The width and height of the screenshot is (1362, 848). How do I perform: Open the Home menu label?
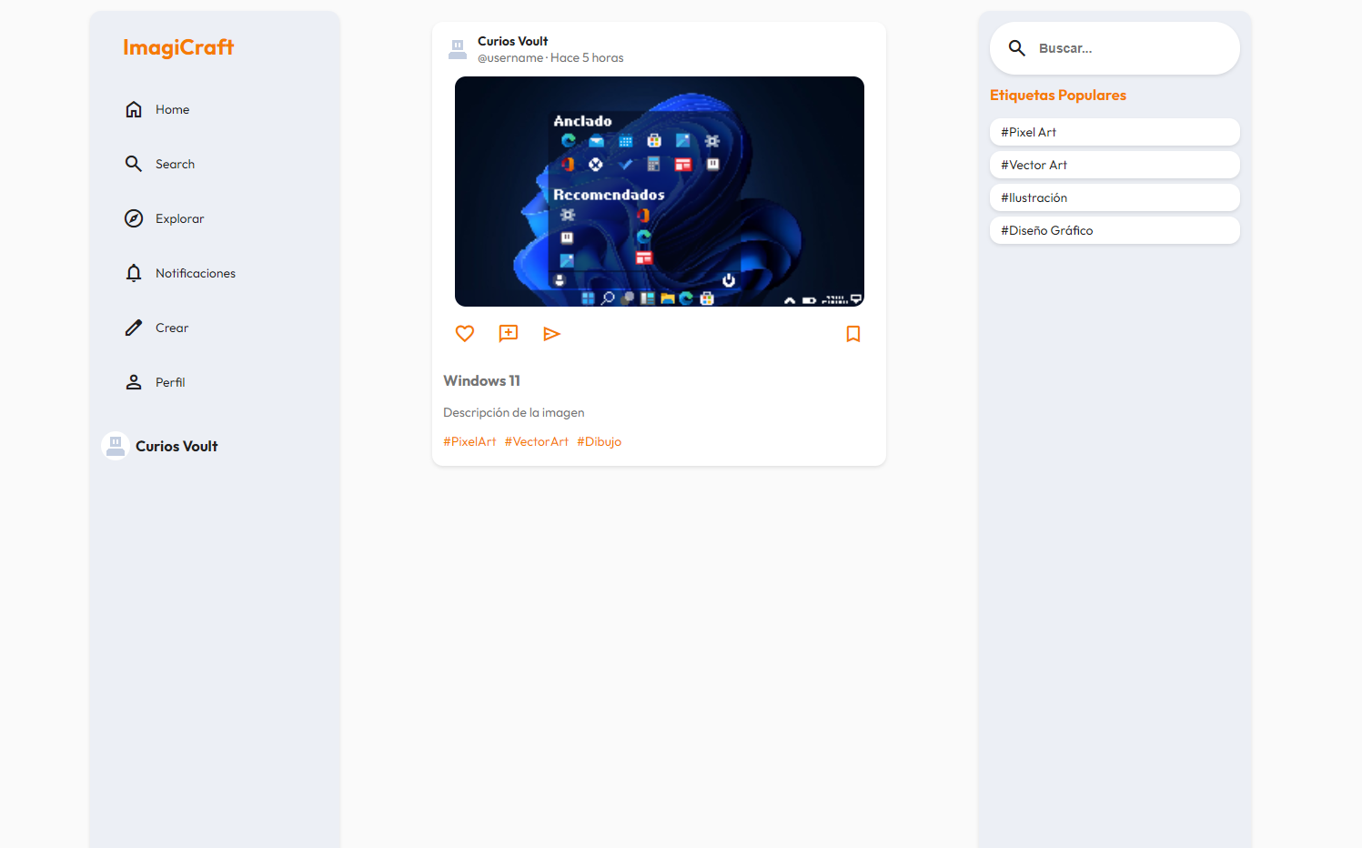tap(172, 109)
